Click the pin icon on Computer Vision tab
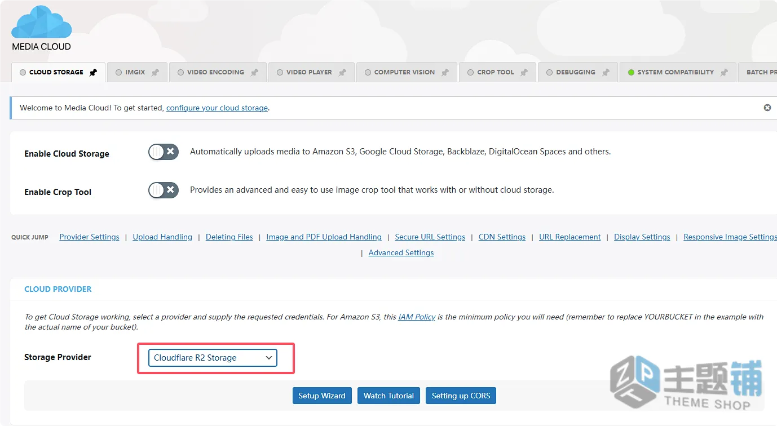This screenshot has height=426, width=777. click(x=445, y=73)
